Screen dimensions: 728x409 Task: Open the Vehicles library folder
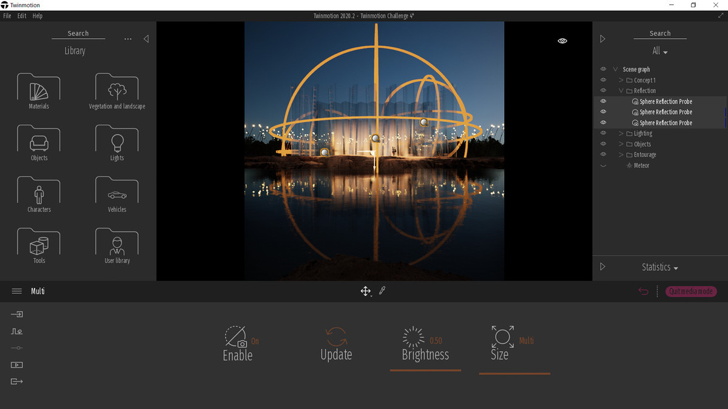click(x=117, y=195)
